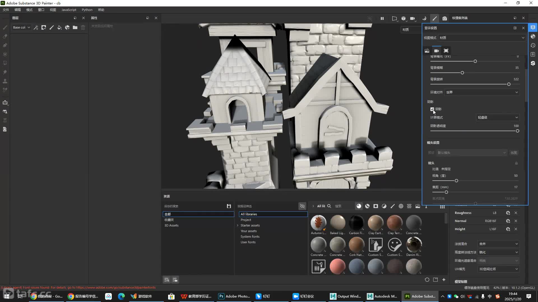Image resolution: width=538 pixels, height=302 pixels.
Task: Switch to painting mode with the brush icon
Action: click(435, 18)
